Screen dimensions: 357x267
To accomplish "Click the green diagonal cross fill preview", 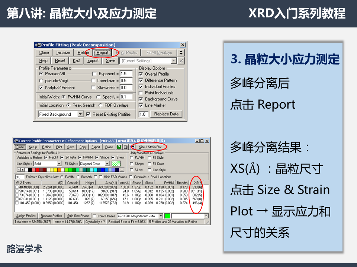I will pyautogui.click(x=116, y=164).
